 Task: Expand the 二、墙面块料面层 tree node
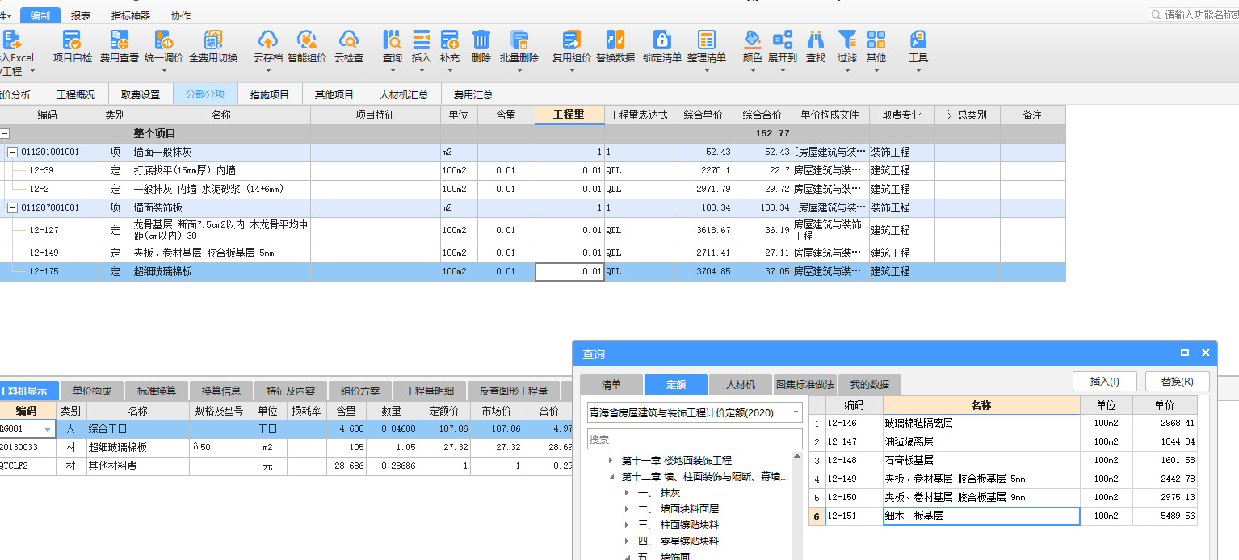tap(627, 508)
